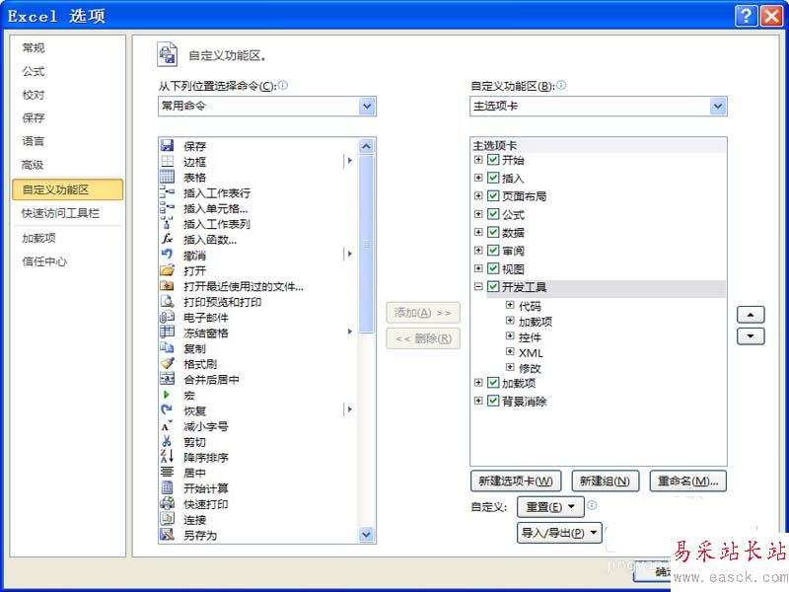Switch to the 常规 options category
Screen dimensions: 789x592
click(x=34, y=47)
